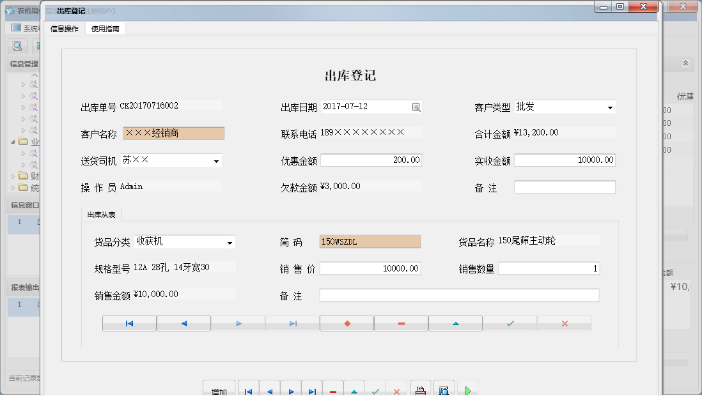The image size is (702, 412).
Task: Jump to last record with skip-forward icon
Action: coord(292,323)
